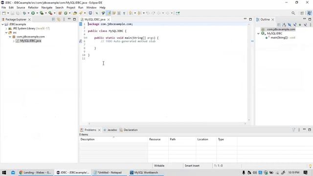Open dropdown next to New Java Class icon
Image resolution: width=313 pixels, height=176 pixels.
[x=69, y=13]
